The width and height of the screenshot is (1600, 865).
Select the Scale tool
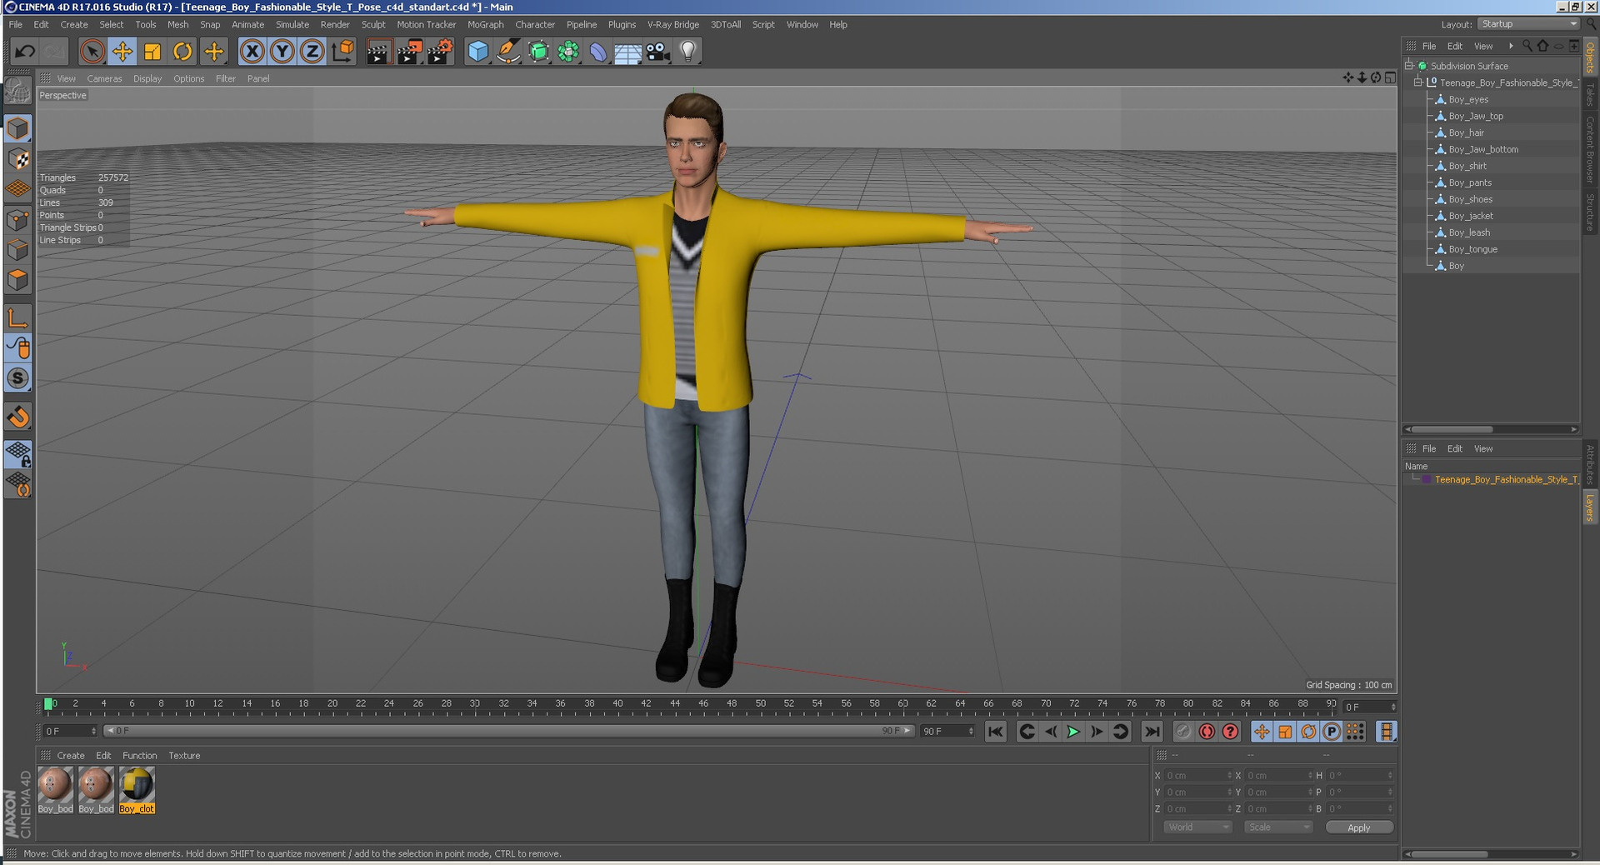point(152,52)
